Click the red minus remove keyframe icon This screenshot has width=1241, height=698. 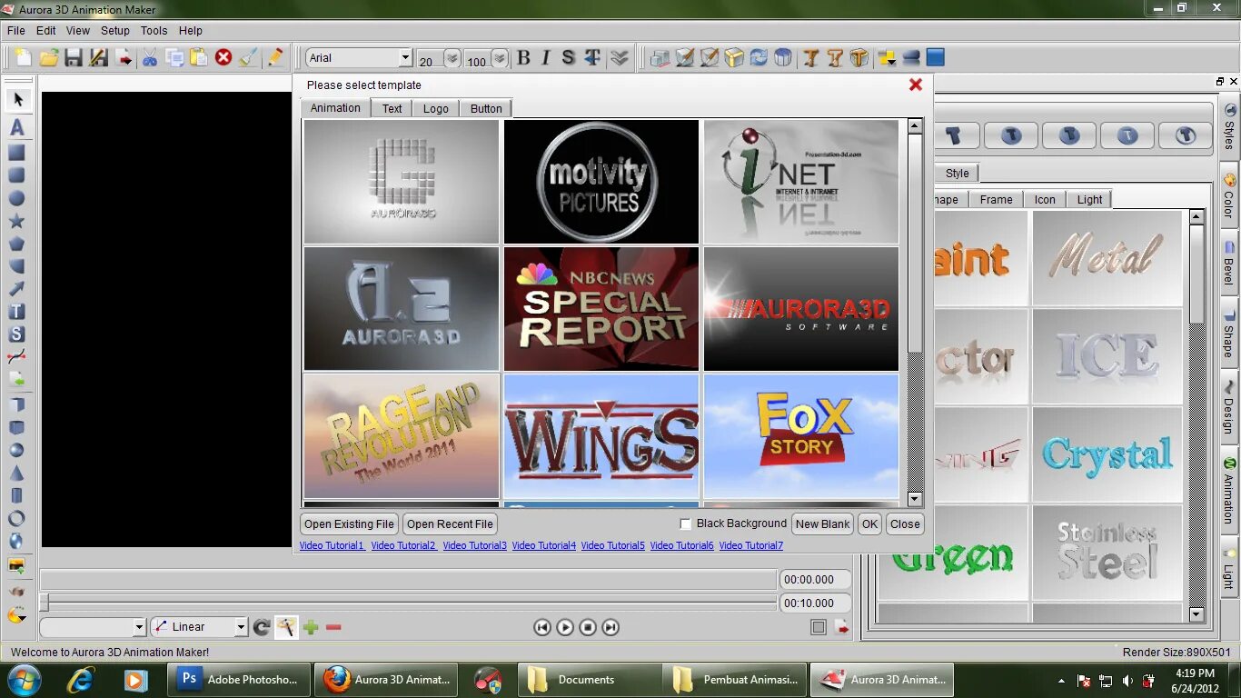[x=333, y=627]
